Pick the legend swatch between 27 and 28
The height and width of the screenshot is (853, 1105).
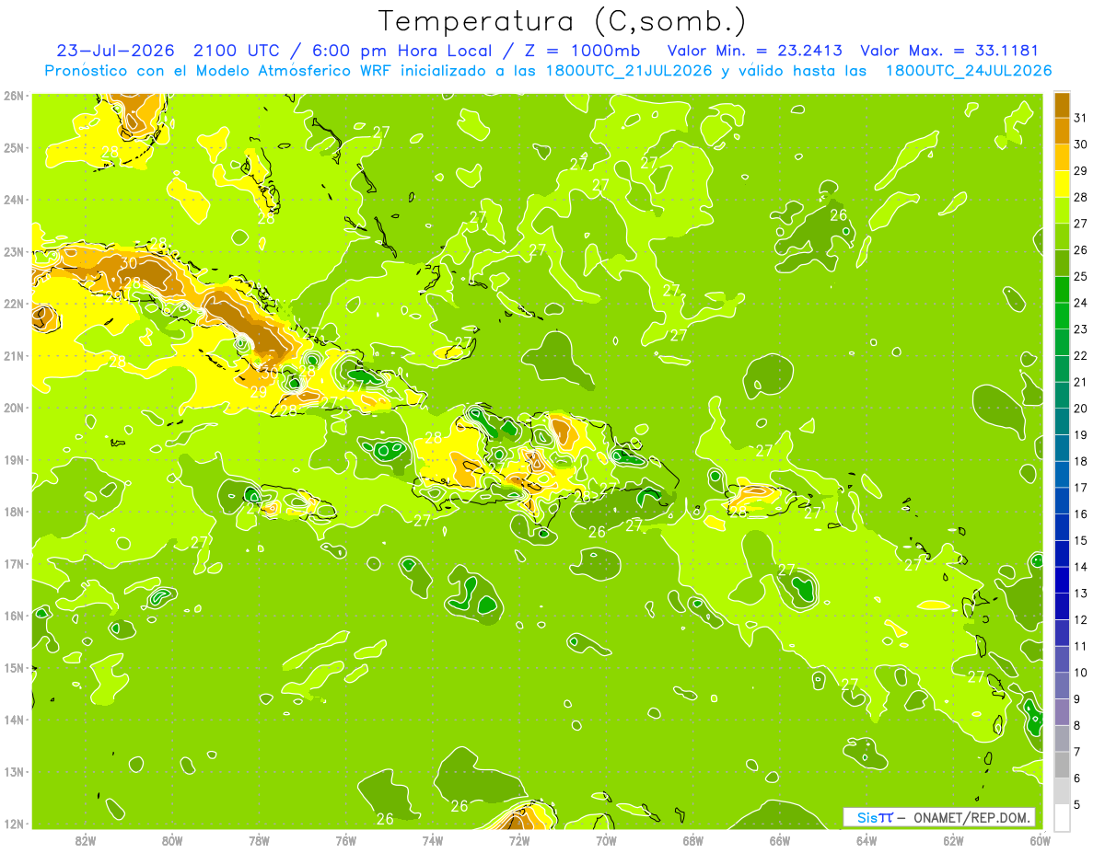click(1062, 210)
